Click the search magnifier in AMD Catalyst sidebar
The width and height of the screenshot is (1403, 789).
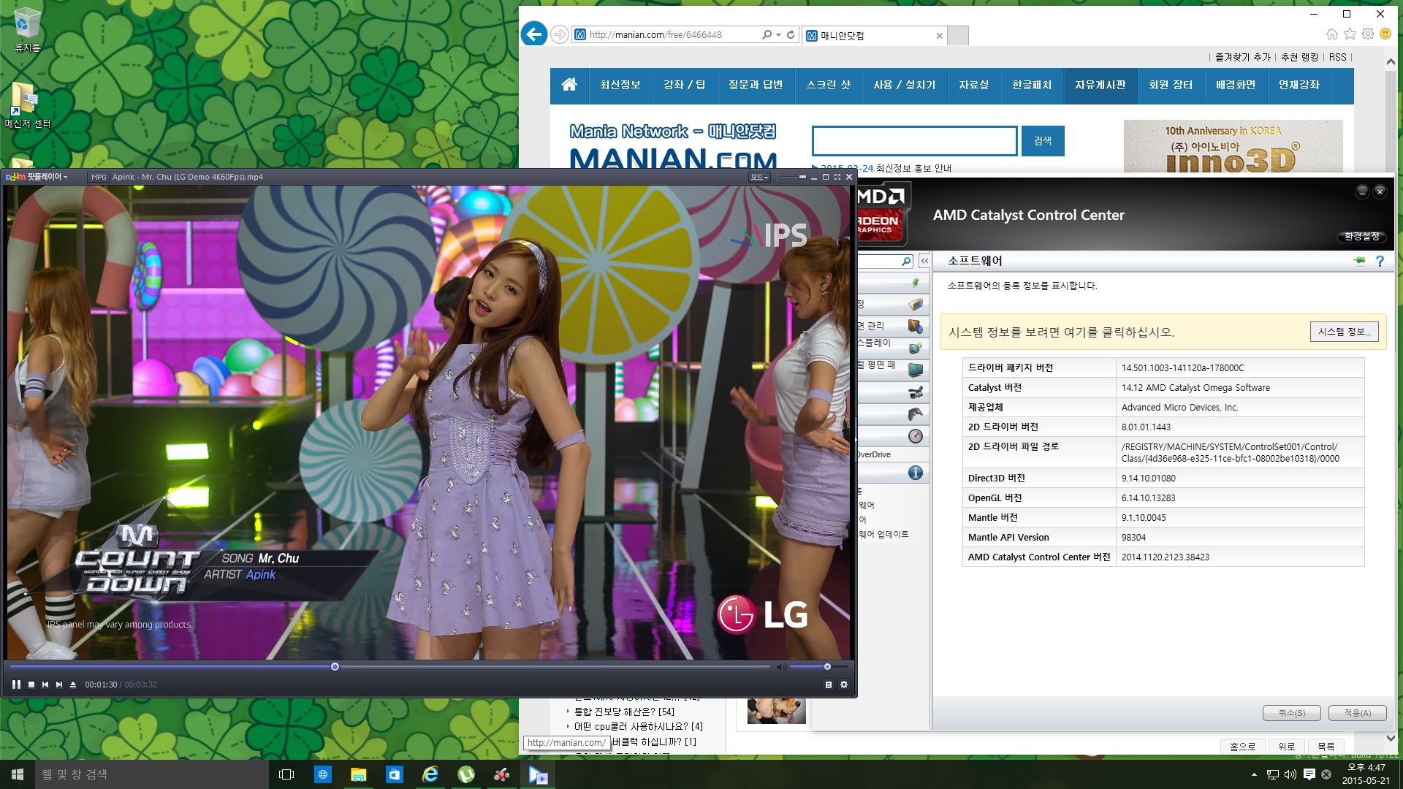click(x=906, y=261)
